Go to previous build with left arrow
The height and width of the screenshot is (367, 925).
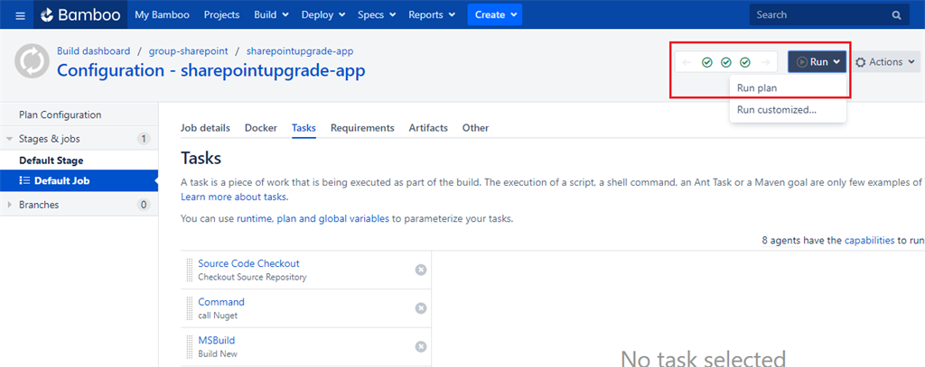click(687, 62)
